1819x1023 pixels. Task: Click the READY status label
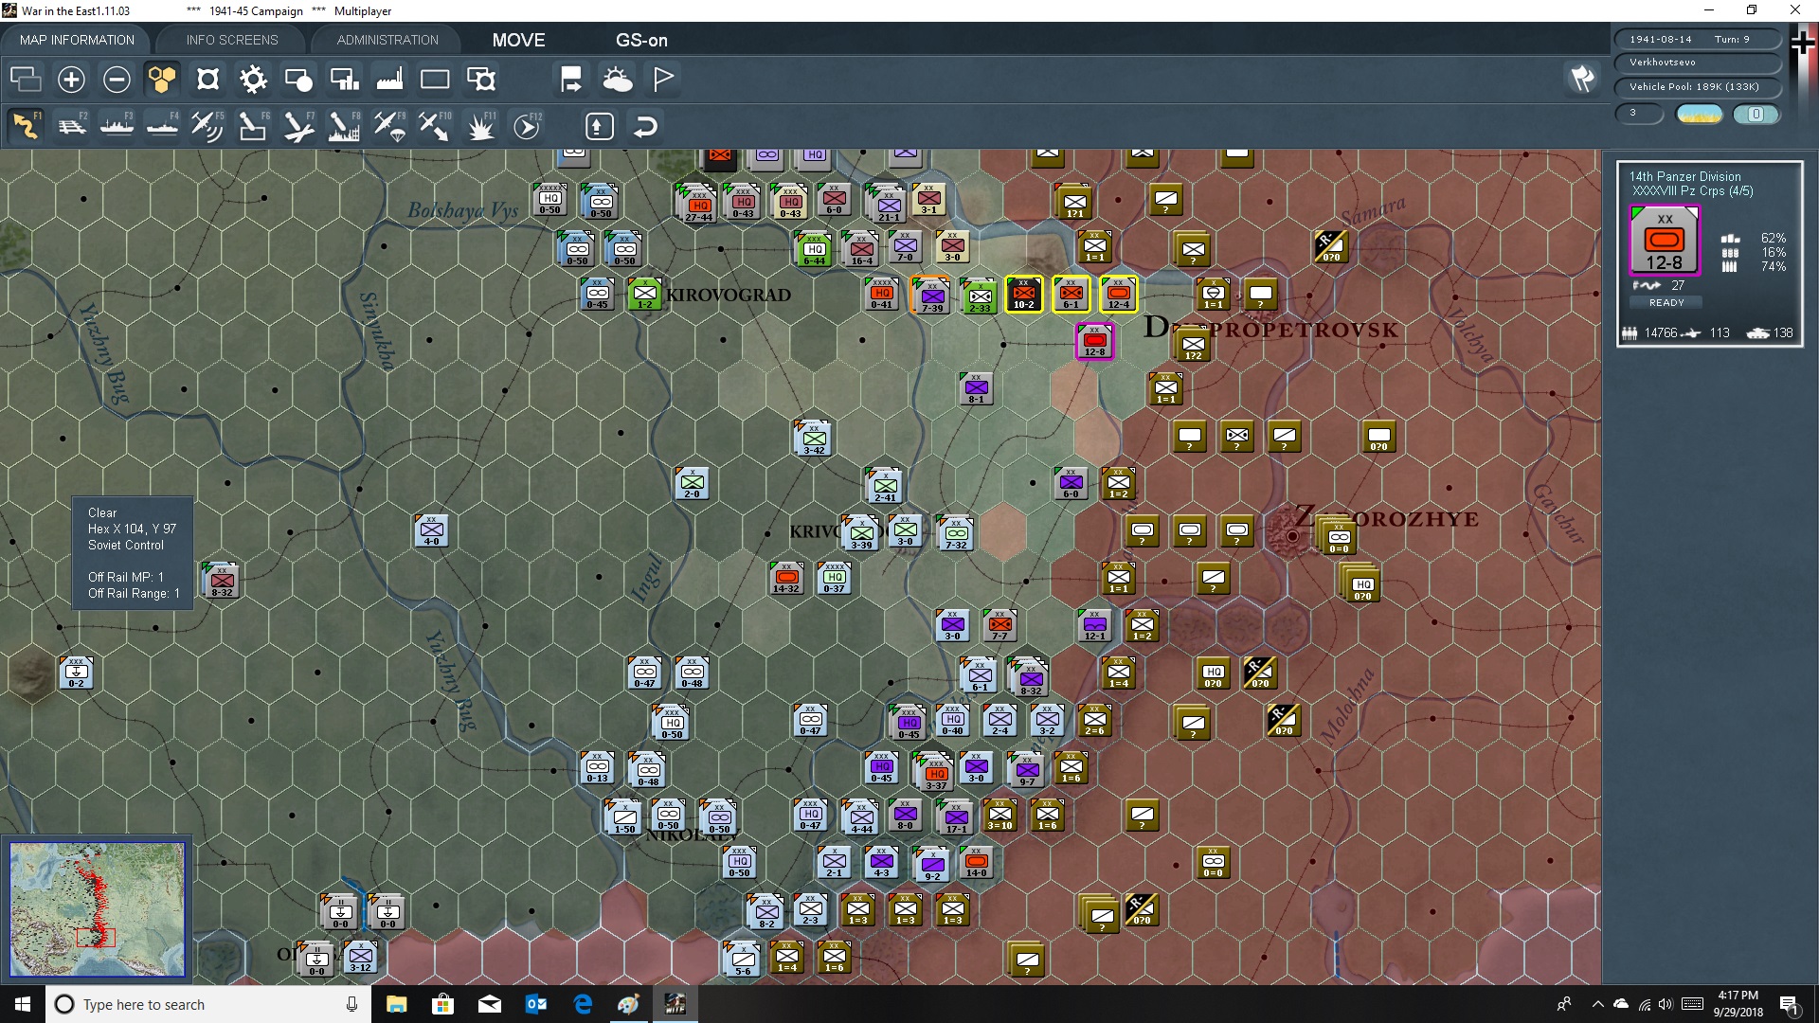1666,302
